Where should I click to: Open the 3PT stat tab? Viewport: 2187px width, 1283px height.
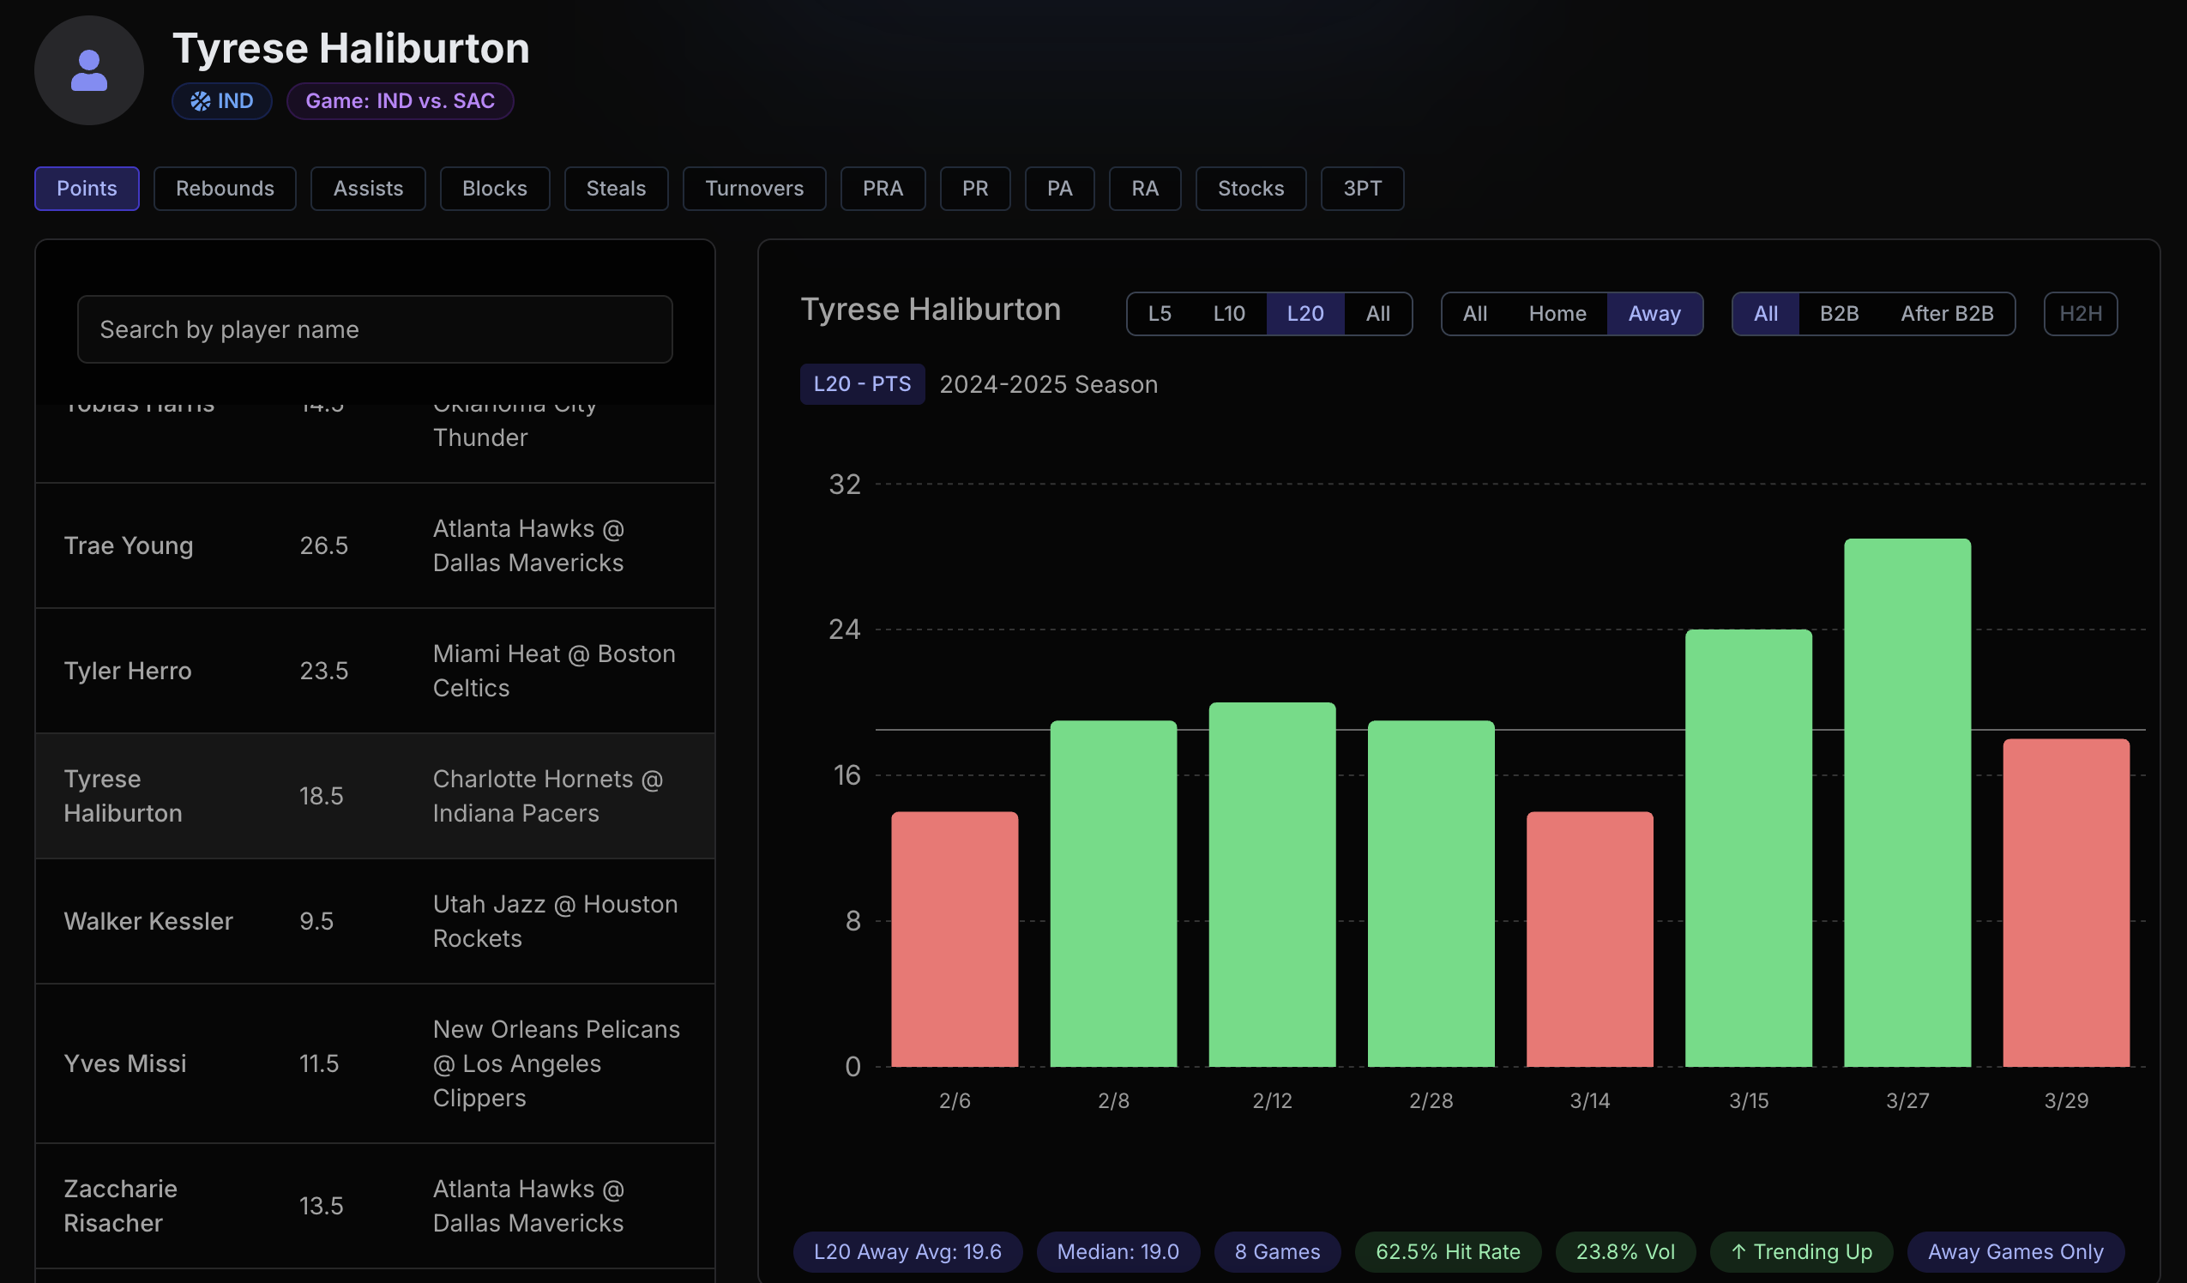click(x=1363, y=189)
